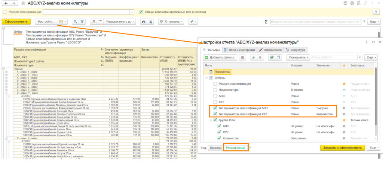
Task: Add report to favorites with the star icon
Action: click(x=23, y=3)
